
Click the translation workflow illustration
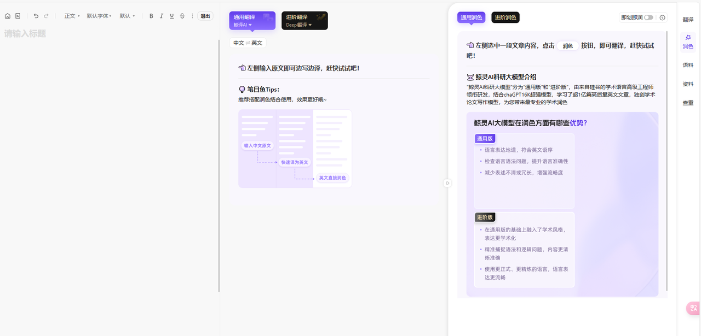pos(295,149)
